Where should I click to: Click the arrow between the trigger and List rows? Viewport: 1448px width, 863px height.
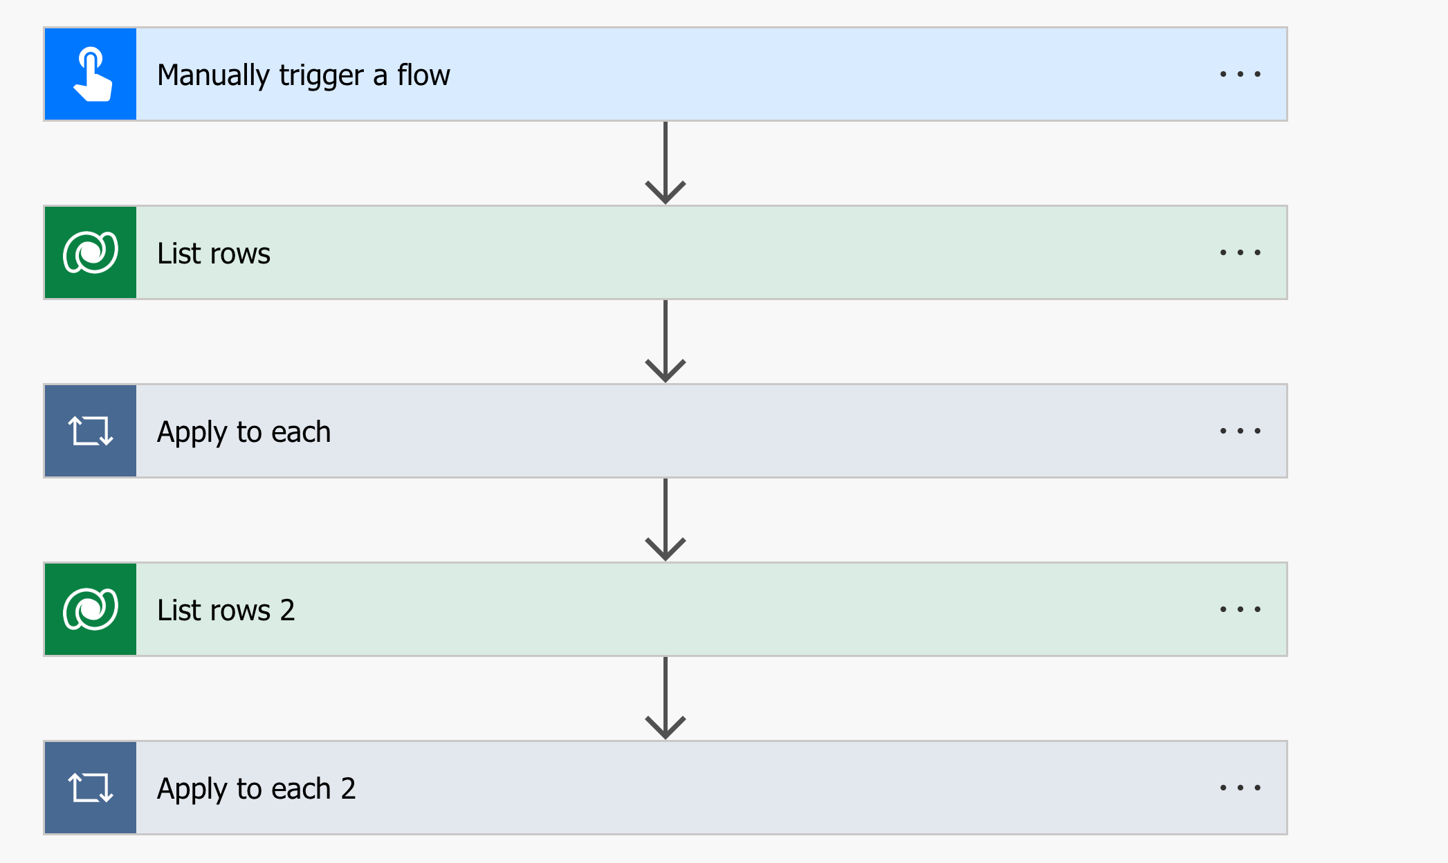pos(665,164)
